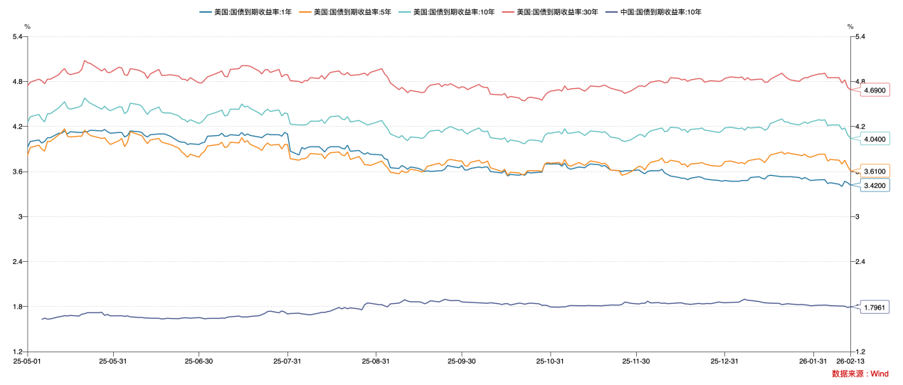Select the 3.4200 end-value label
Image resolution: width=903 pixels, height=385 pixels.
[875, 186]
